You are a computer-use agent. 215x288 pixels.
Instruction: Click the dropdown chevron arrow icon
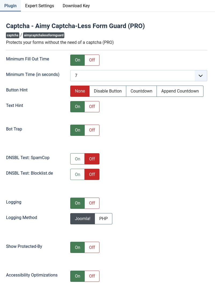pyautogui.click(x=201, y=76)
